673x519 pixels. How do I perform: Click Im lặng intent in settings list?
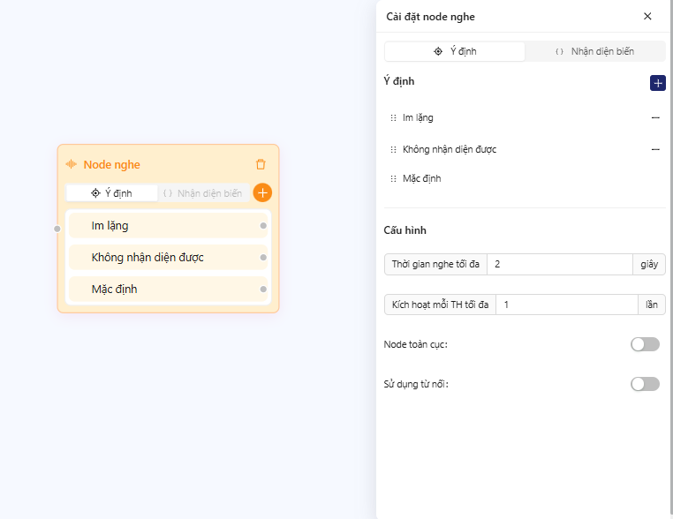[418, 117]
